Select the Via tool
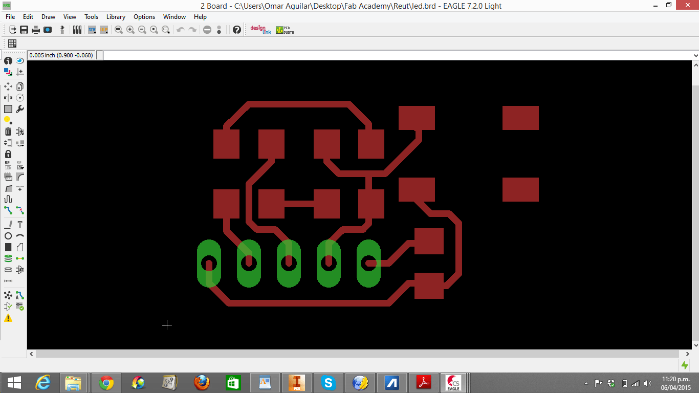The image size is (699, 393). [x=8, y=258]
